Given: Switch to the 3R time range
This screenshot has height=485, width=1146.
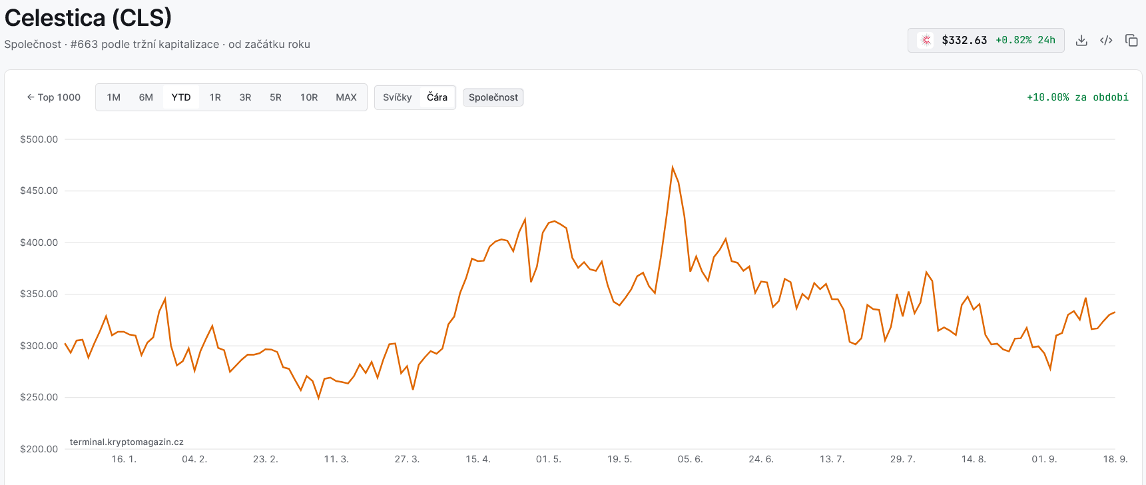Looking at the screenshot, I should pyautogui.click(x=245, y=97).
